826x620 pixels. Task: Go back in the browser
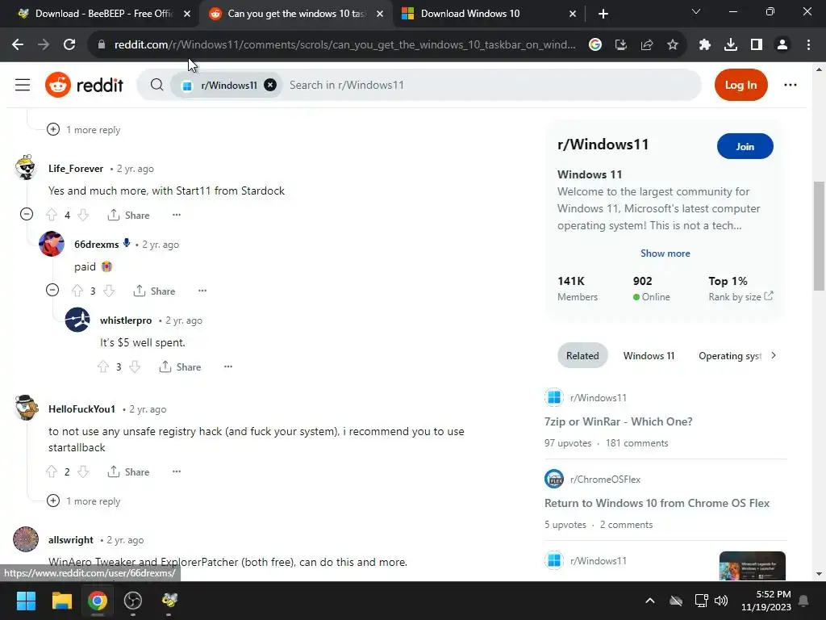18,45
